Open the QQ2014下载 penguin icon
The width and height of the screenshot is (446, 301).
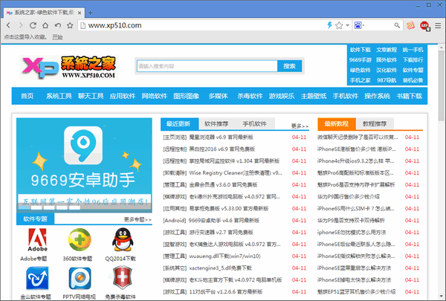click(123, 239)
